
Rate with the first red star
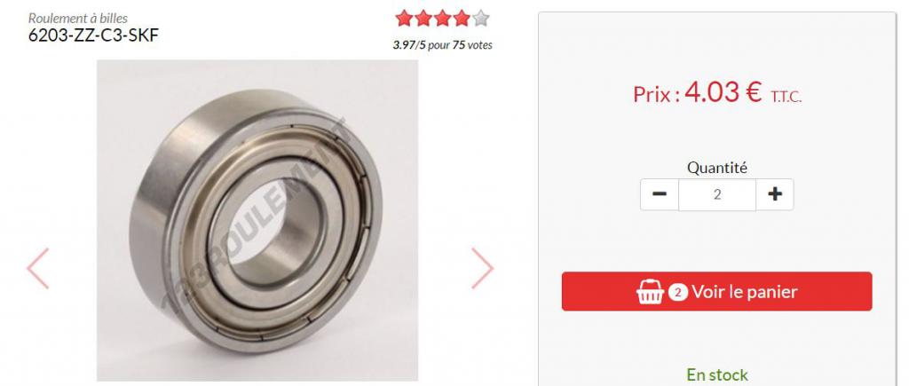(x=404, y=19)
